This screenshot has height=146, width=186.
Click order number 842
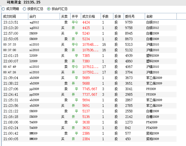pos(128,128)
